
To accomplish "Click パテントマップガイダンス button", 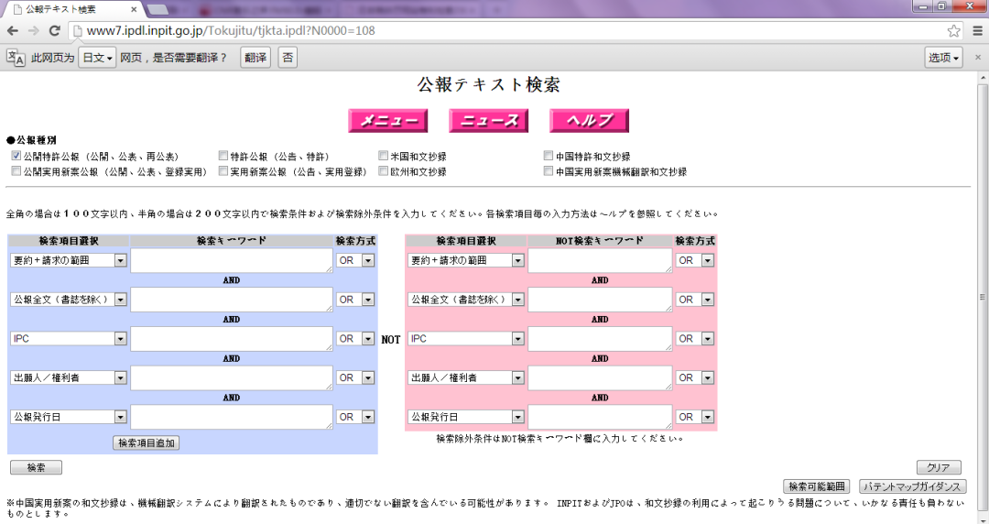I will pos(913,486).
